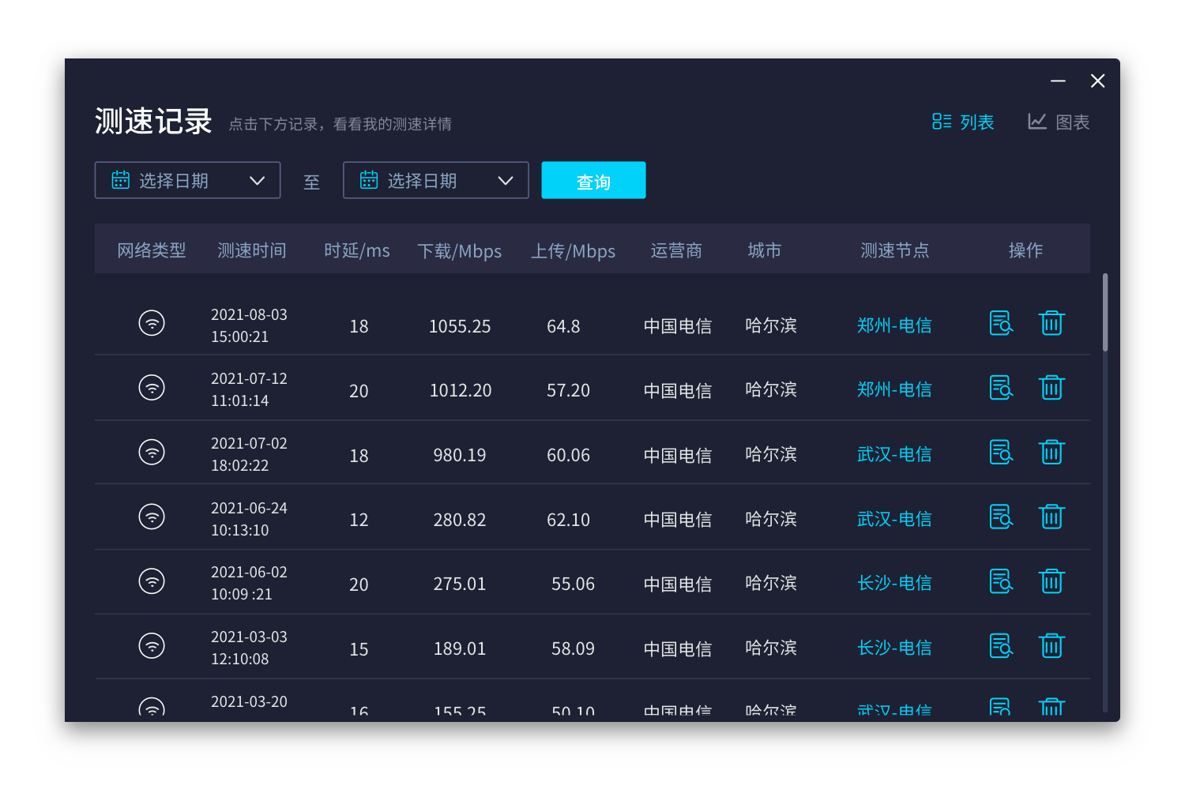The image size is (1185, 793).
Task: Expand the end date dropdown
Action: [506, 180]
